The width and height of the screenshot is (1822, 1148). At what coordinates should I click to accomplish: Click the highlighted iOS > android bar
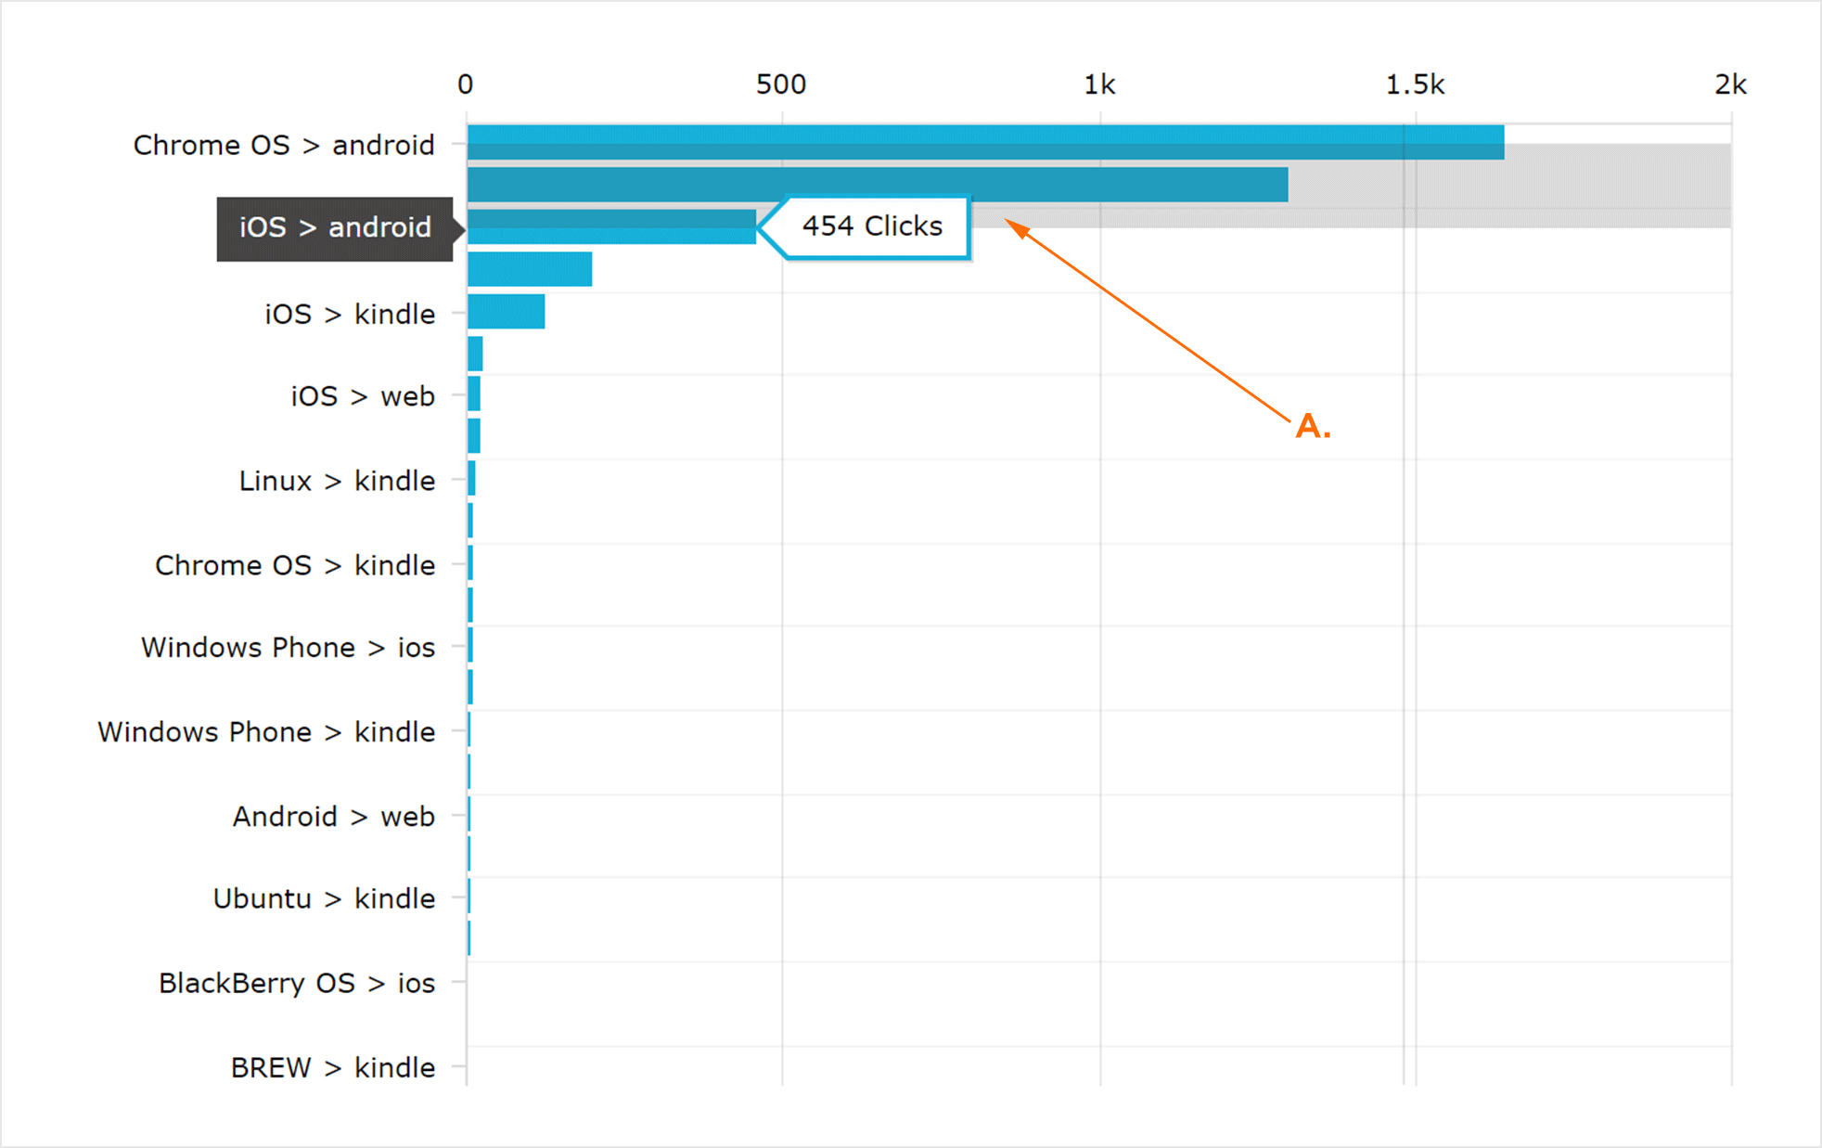point(610,226)
